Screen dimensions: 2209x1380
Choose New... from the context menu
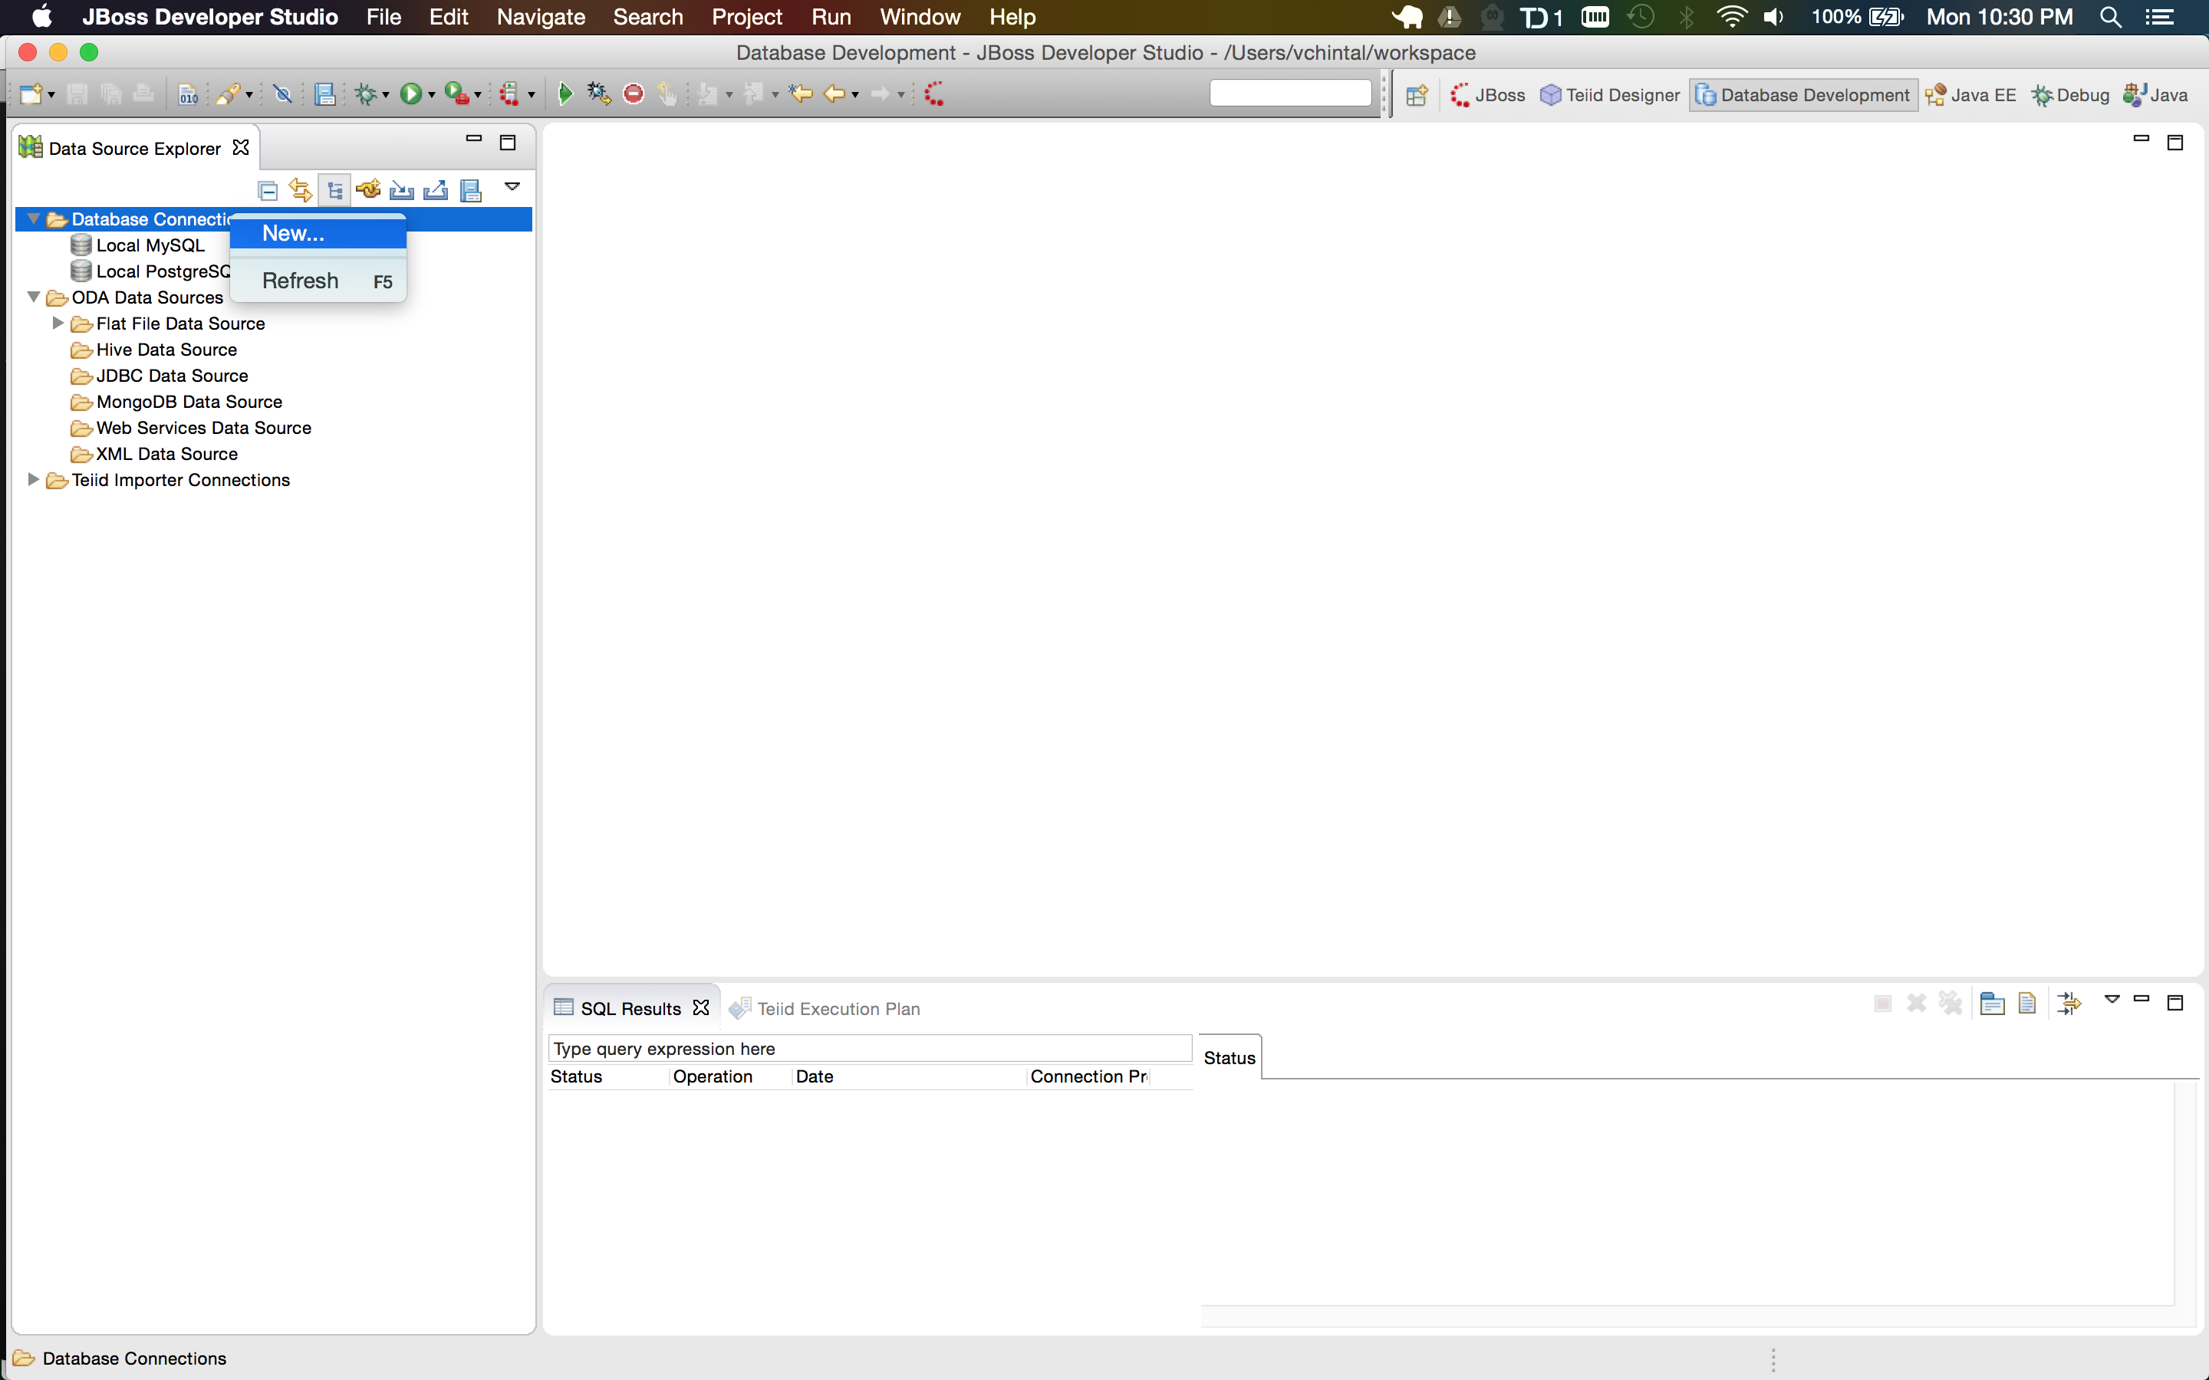293,234
